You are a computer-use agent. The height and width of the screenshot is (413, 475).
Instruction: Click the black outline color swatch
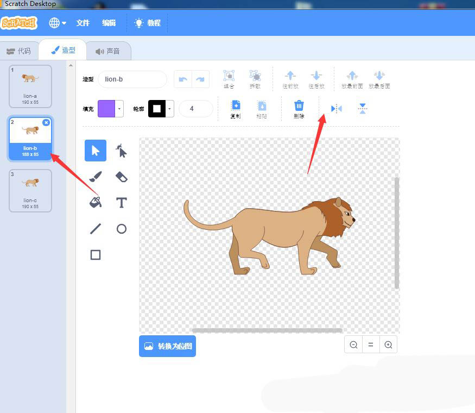coord(157,109)
